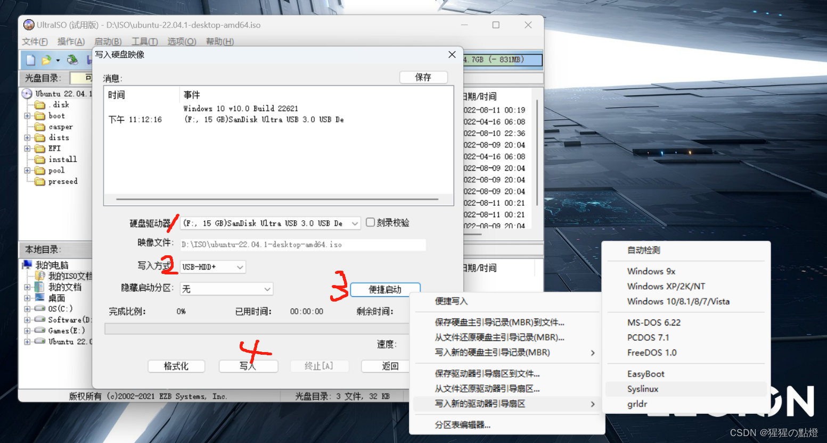This screenshot has width=827, height=443.
Task: Open the 写入方式 USB-HDD+ dropdown
Action: [x=240, y=267]
